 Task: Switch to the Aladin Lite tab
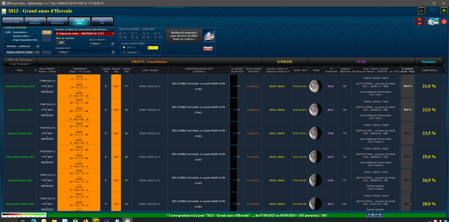102,22
